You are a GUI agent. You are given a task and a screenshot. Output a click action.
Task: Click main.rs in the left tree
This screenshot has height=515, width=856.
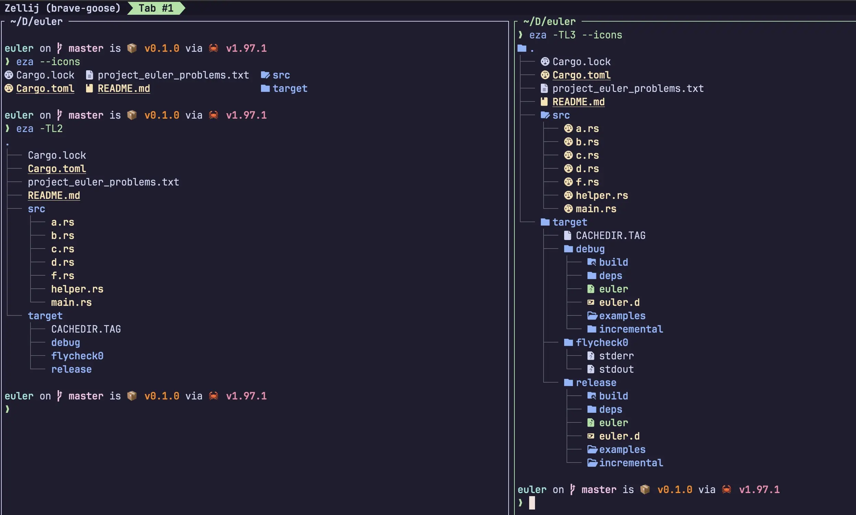[x=71, y=302]
